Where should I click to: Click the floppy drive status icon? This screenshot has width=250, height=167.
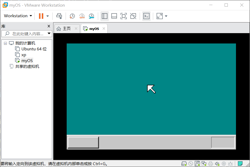point(197,164)
